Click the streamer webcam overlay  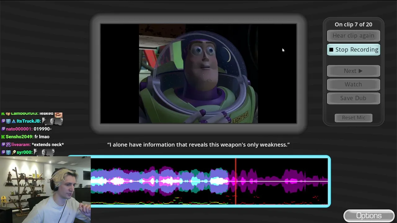(45, 190)
